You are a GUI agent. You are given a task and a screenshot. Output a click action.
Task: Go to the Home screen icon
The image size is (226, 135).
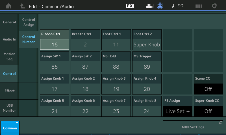[x=9, y=6]
